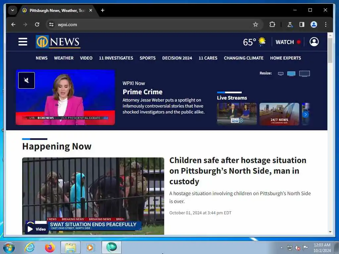The image size is (339, 254).
Task: Open the DECISION 2024 menu item
Action: [x=177, y=58]
